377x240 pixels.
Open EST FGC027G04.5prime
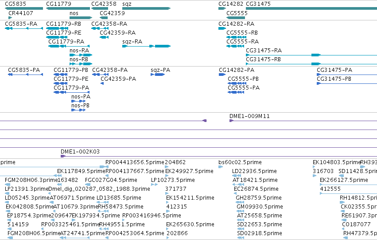(111, 180)
